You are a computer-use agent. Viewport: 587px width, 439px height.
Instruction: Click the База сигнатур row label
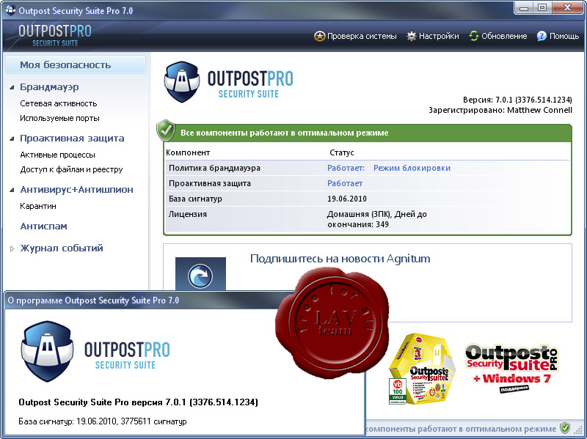point(195,199)
